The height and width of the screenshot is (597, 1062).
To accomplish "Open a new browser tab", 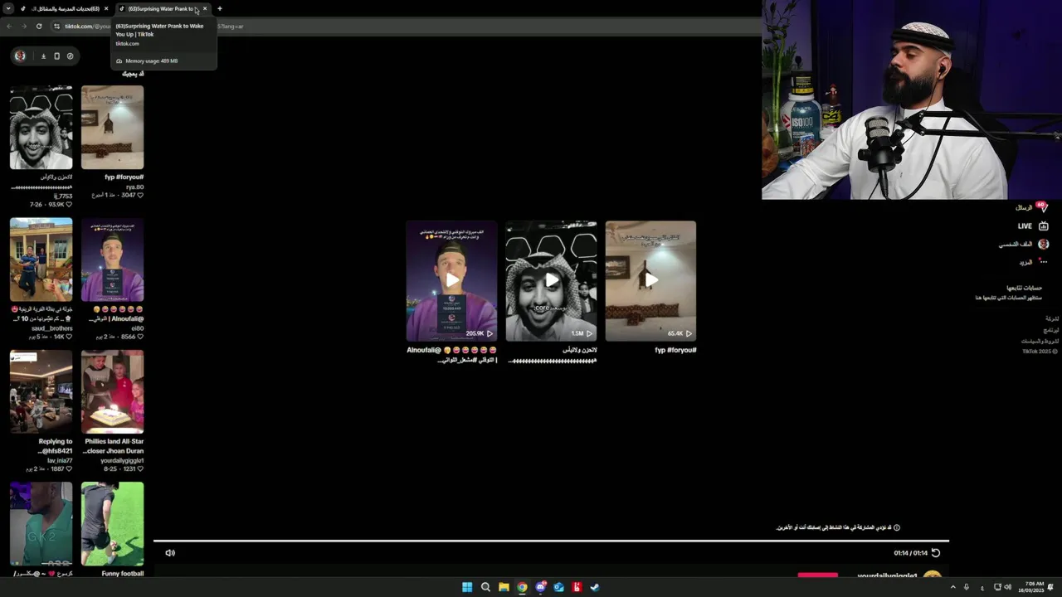I will pos(220,8).
